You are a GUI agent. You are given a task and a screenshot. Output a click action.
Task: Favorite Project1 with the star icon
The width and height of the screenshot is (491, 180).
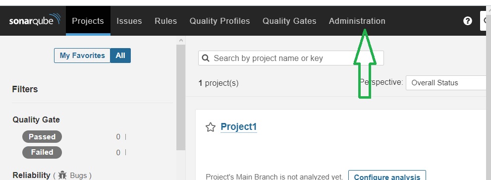(x=211, y=127)
